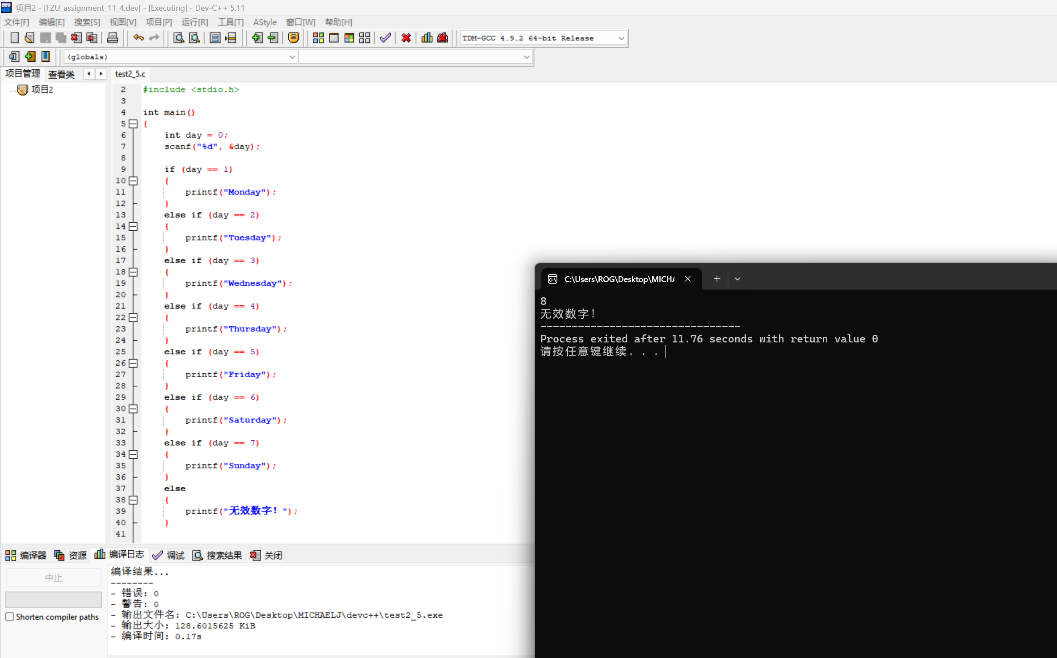Select 项目2 in the project tree
The width and height of the screenshot is (1057, 658).
[x=42, y=90]
